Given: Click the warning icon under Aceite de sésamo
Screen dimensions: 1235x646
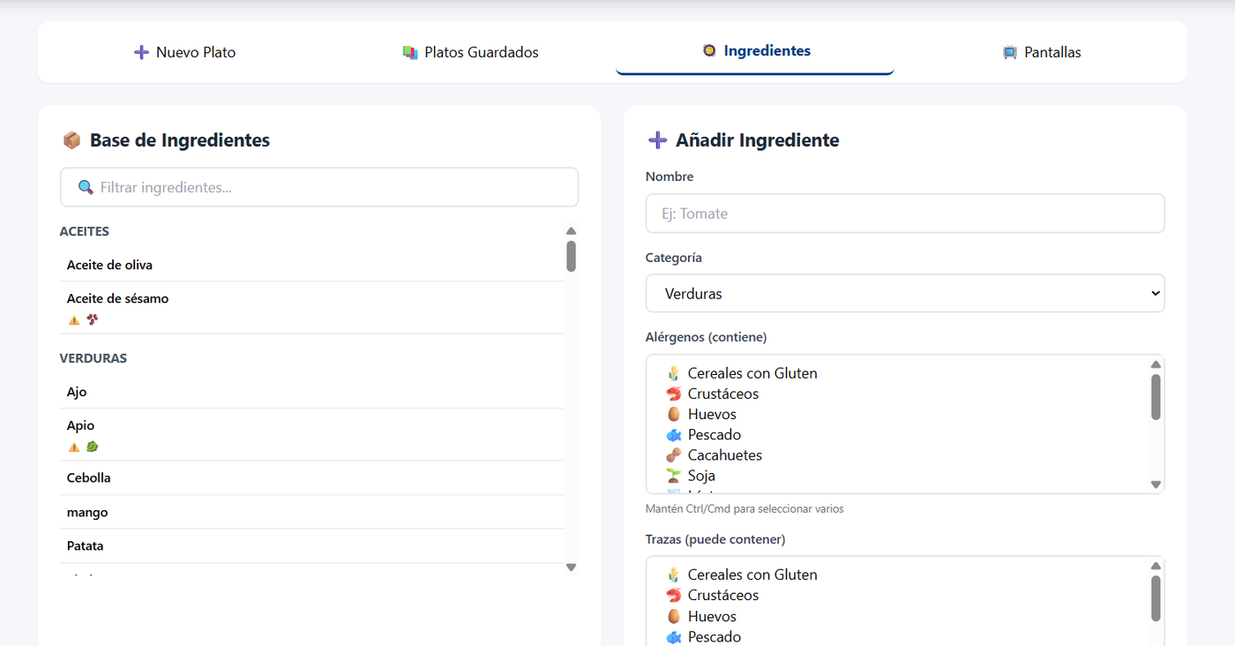Looking at the screenshot, I should 74,319.
